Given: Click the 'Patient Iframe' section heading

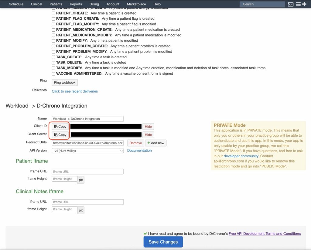Looking at the screenshot, I should pyautogui.click(x=32, y=161).
